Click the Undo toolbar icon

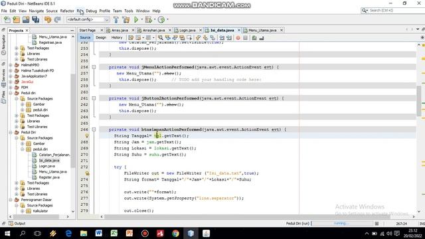48,19
